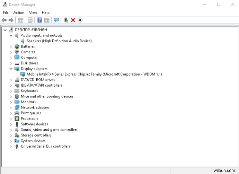Click the Speakers device icon
Viewport: 239px width, 174px height.
(23, 41)
